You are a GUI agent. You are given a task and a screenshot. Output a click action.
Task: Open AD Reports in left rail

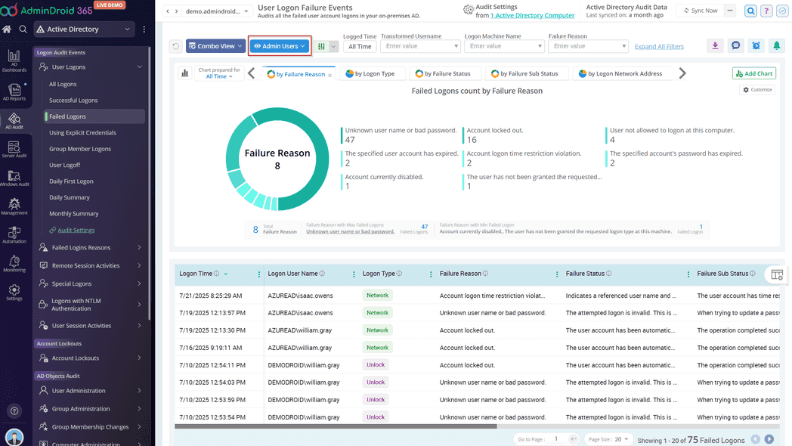pos(14,91)
